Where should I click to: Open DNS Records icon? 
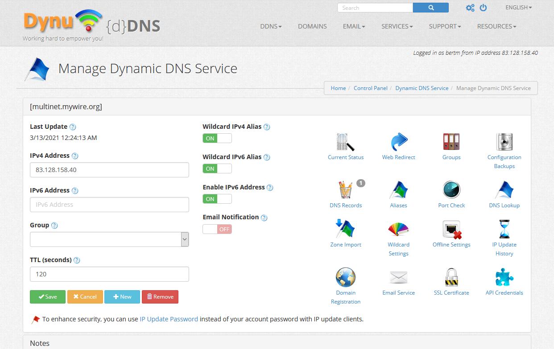345,190
